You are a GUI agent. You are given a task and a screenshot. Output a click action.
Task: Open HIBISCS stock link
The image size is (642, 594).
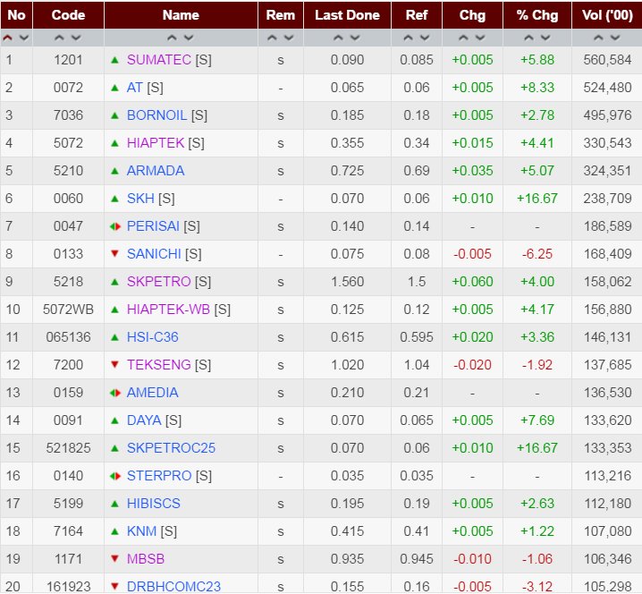[x=154, y=504]
